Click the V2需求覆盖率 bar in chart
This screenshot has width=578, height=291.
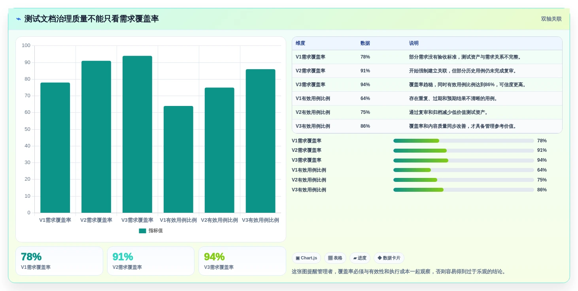click(96, 137)
